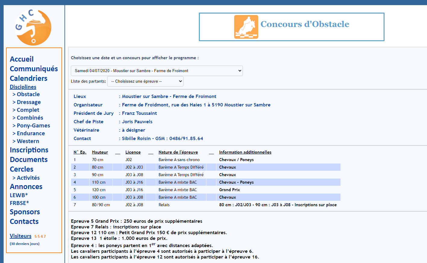The height and width of the screenshot is (263, 427).
Task: Open Communiqués section
Action: click(34, 69)
